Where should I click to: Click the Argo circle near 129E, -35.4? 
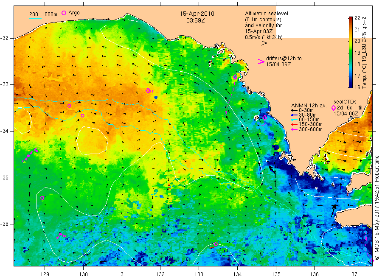pos(42,198)
